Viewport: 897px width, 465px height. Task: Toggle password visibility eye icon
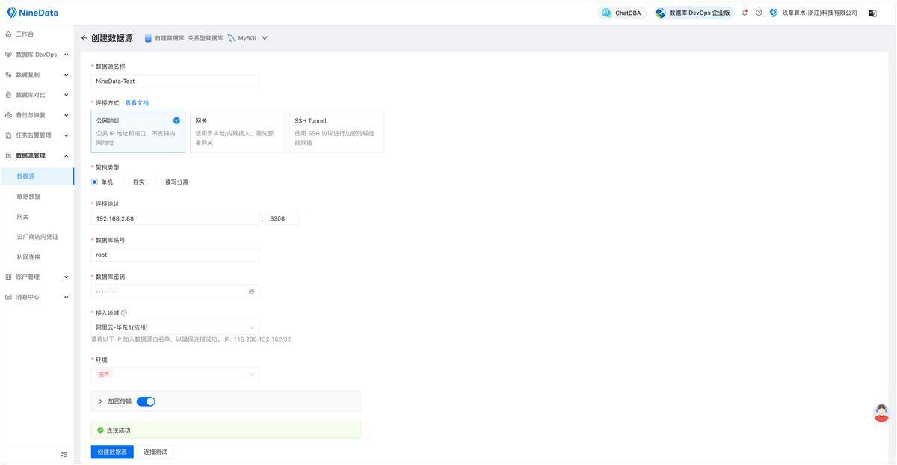coord(252,291)
